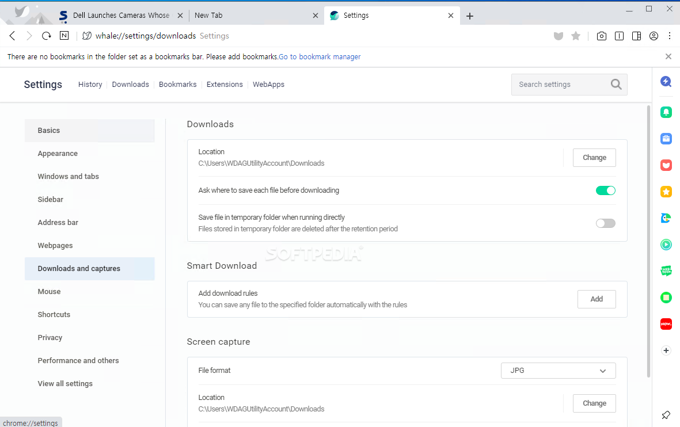Open the user profile icon

654,36
